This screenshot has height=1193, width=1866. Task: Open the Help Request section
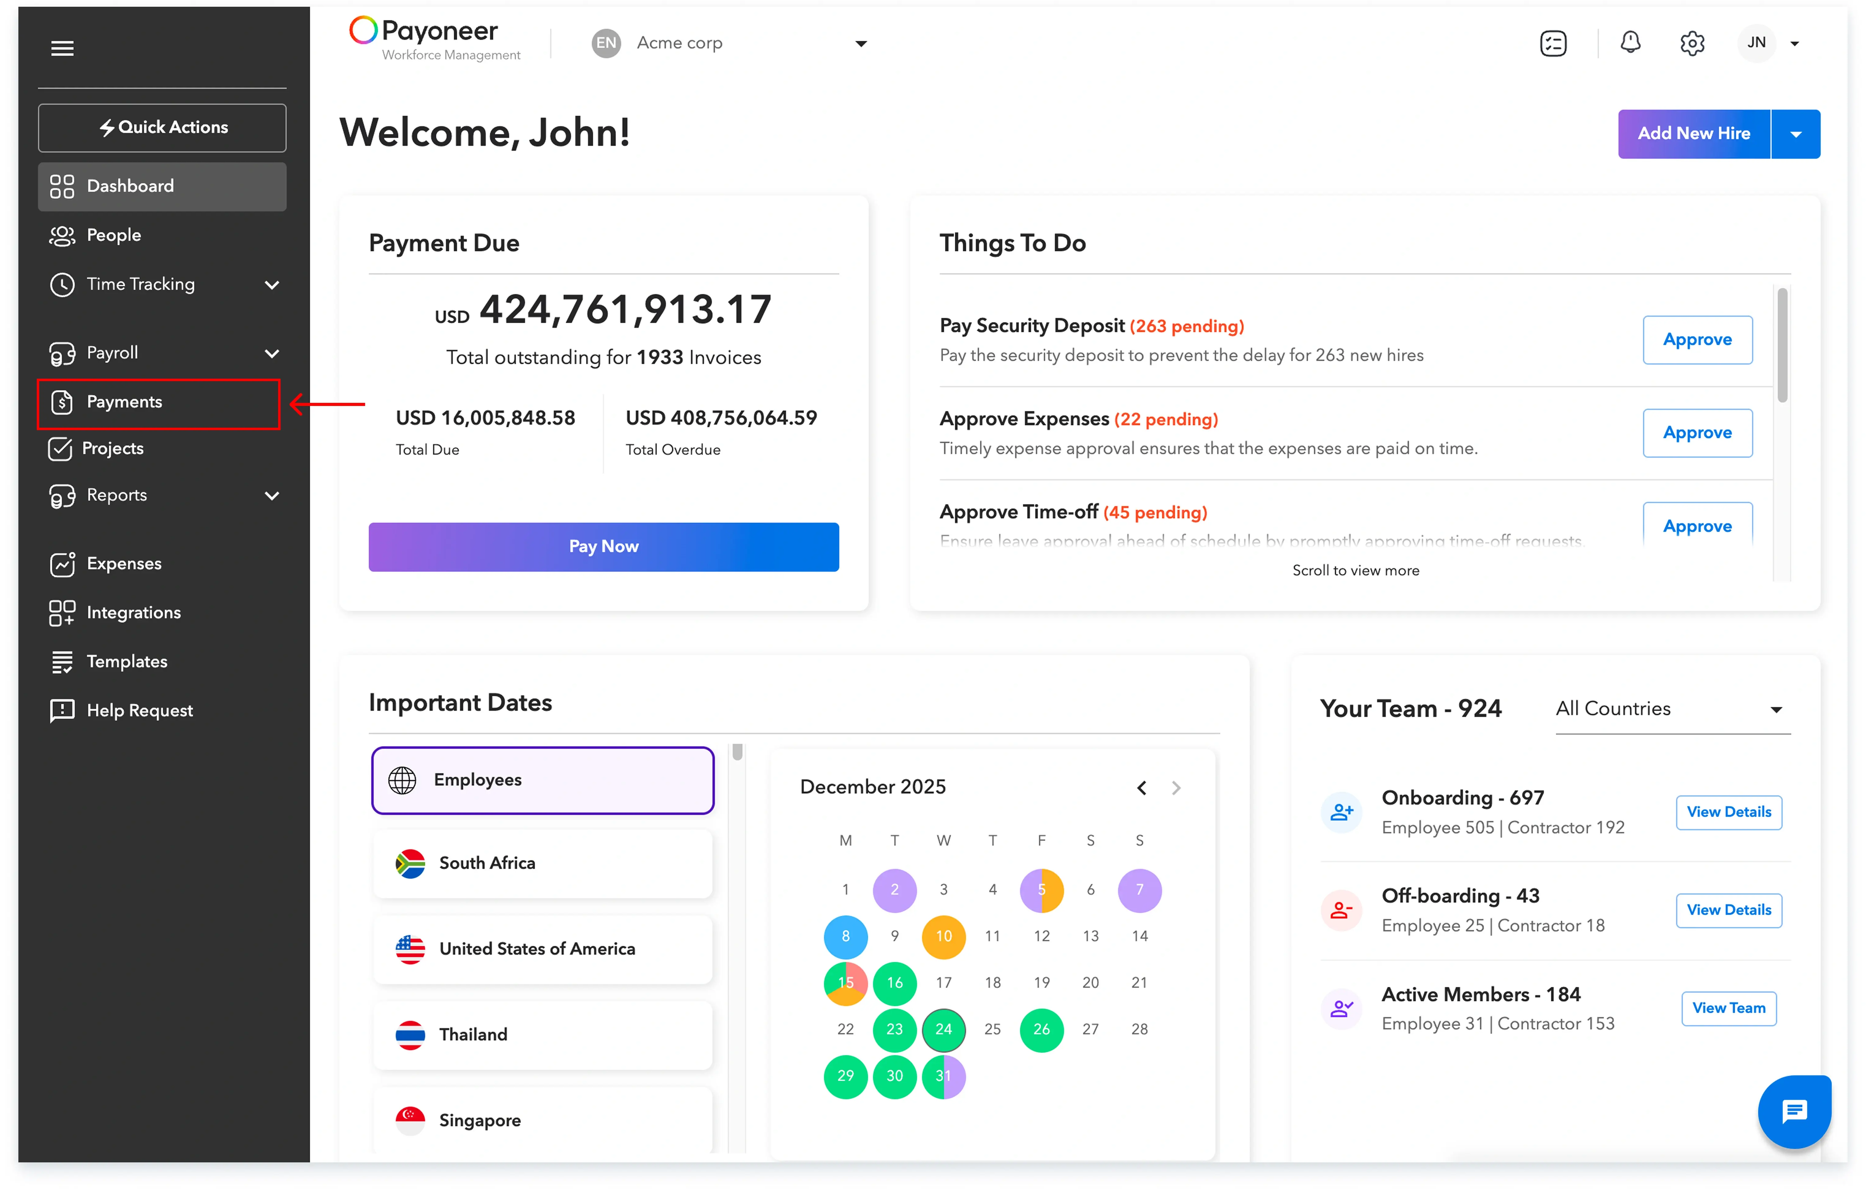[x=139, y=710]
